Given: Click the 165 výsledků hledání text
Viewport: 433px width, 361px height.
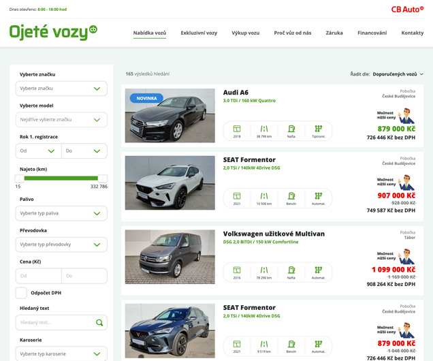Looking at the screenshot, I should (x=148, y=74).
